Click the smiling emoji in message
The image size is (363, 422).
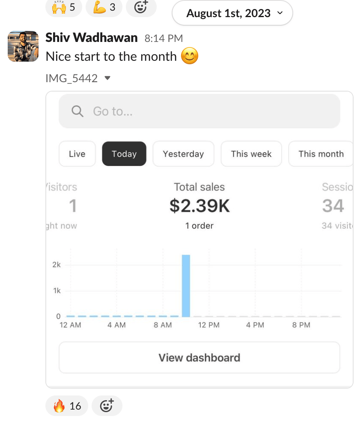190,56
